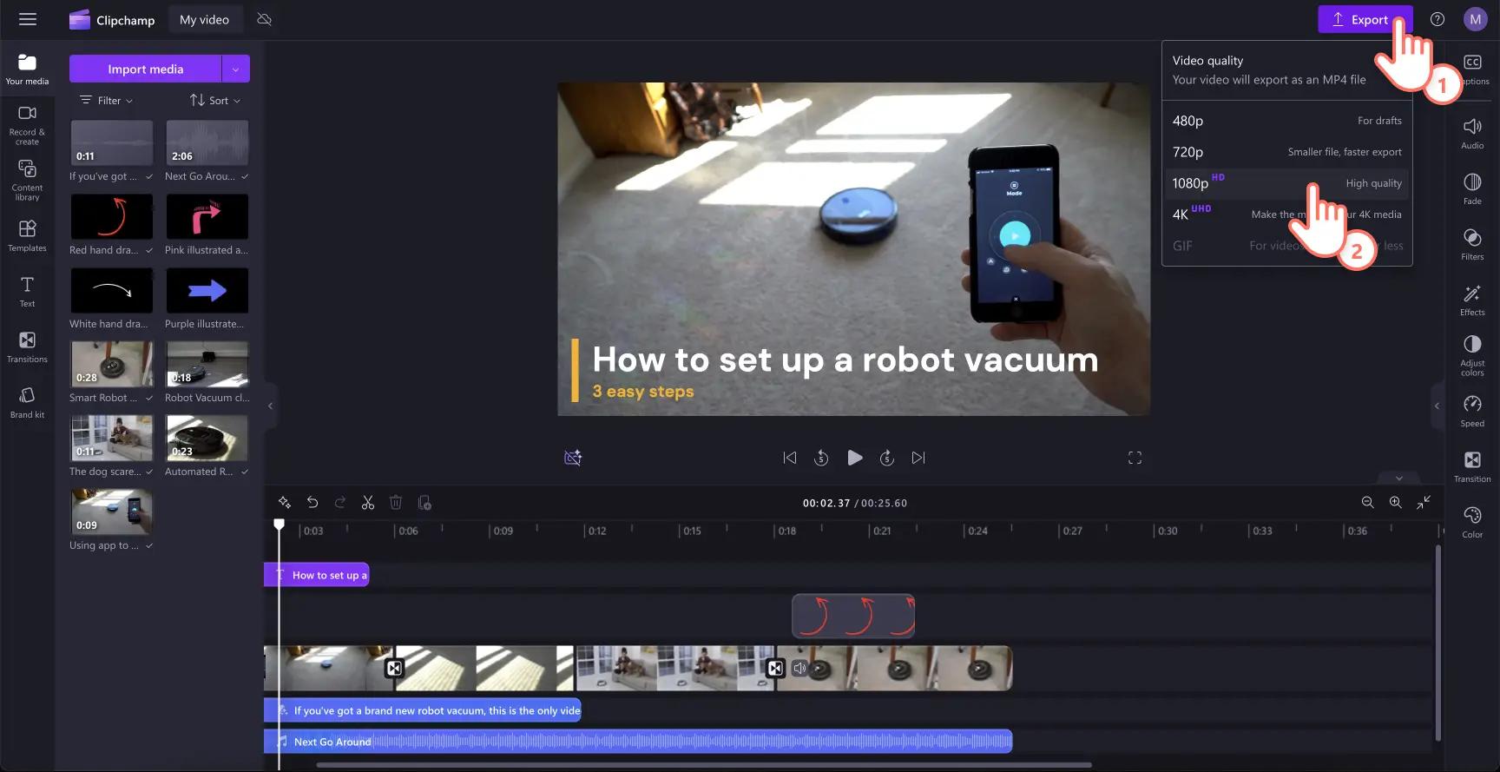
Task: Click transition icon between first two clips
Action: click(394, 668)
